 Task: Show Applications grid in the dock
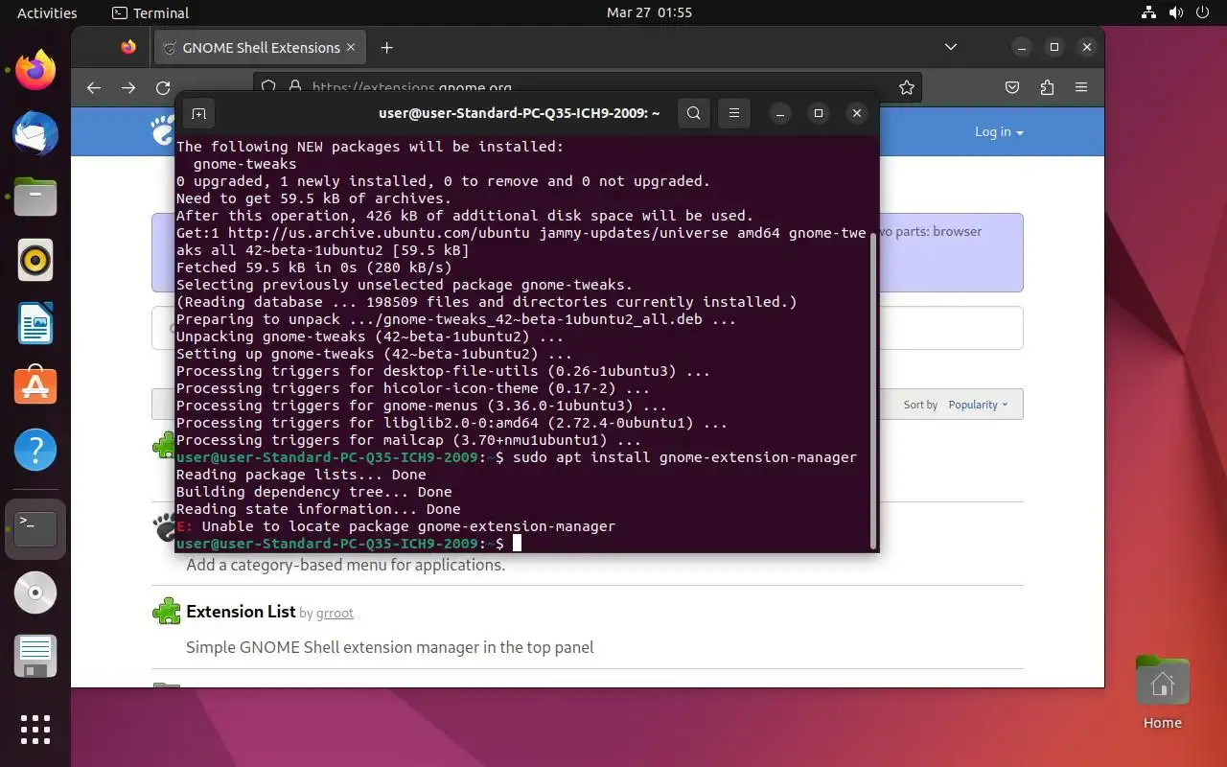tap(35, 730)
